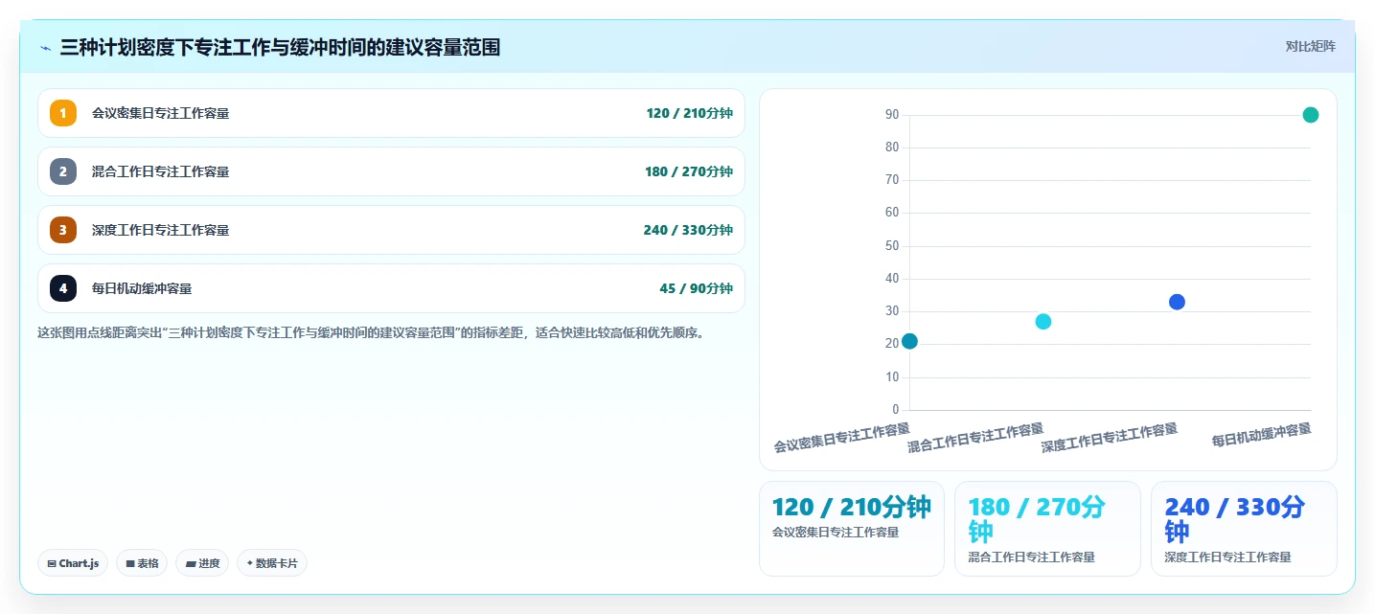Click the blue chart point at 33
This screenshot has height=614, width=1375.
1177,302
